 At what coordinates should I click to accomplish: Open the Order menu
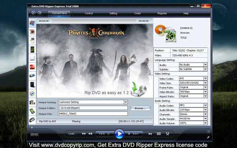coord(137,13)
